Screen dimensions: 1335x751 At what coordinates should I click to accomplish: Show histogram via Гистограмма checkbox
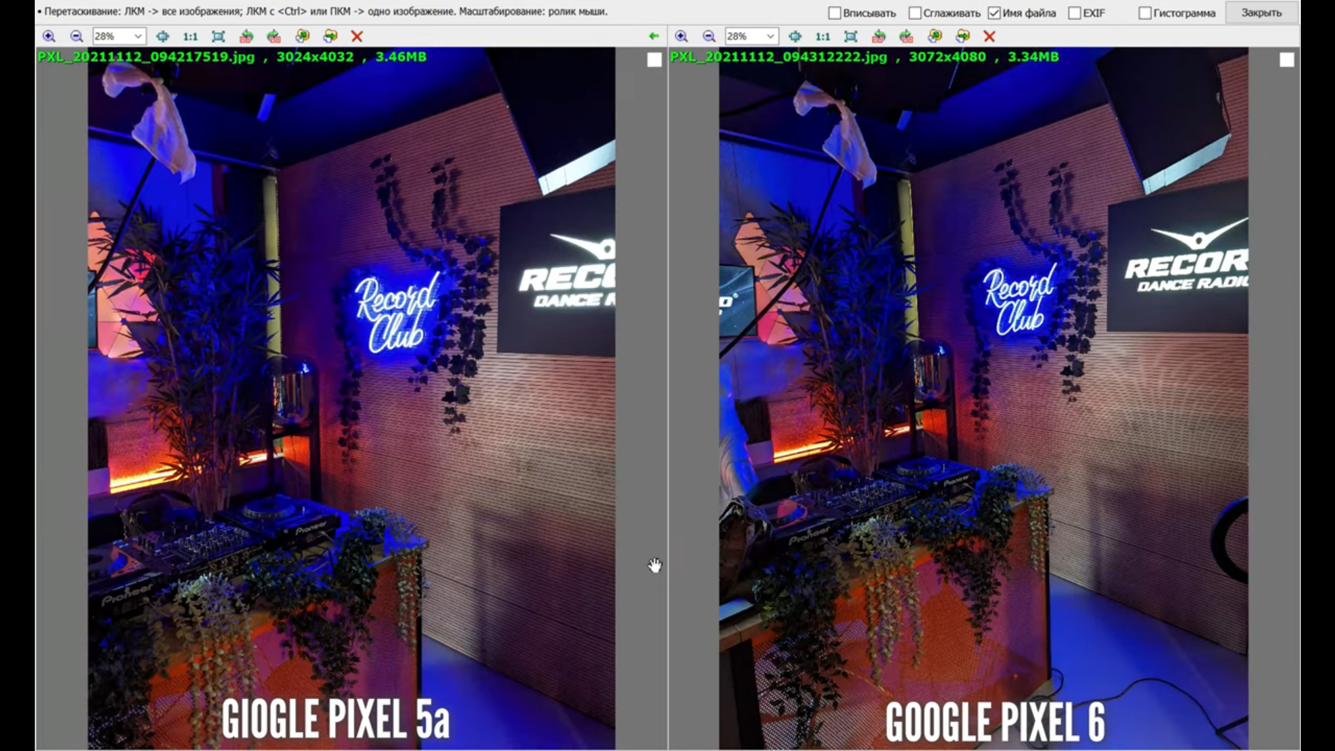(1144, 13)
